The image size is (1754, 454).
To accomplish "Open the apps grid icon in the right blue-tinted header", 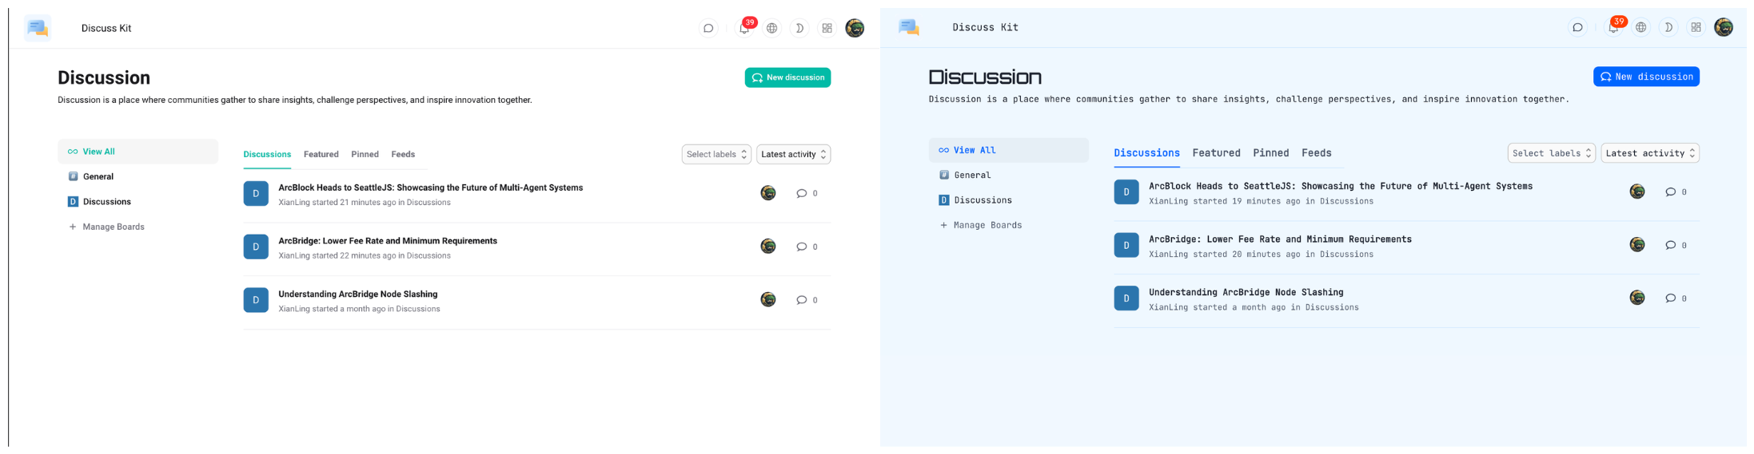I will pyautogui.click(x=1695, y=28).
